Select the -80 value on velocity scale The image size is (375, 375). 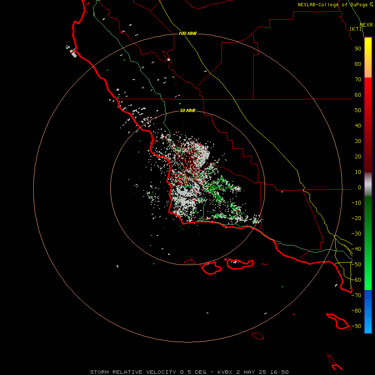356,311
